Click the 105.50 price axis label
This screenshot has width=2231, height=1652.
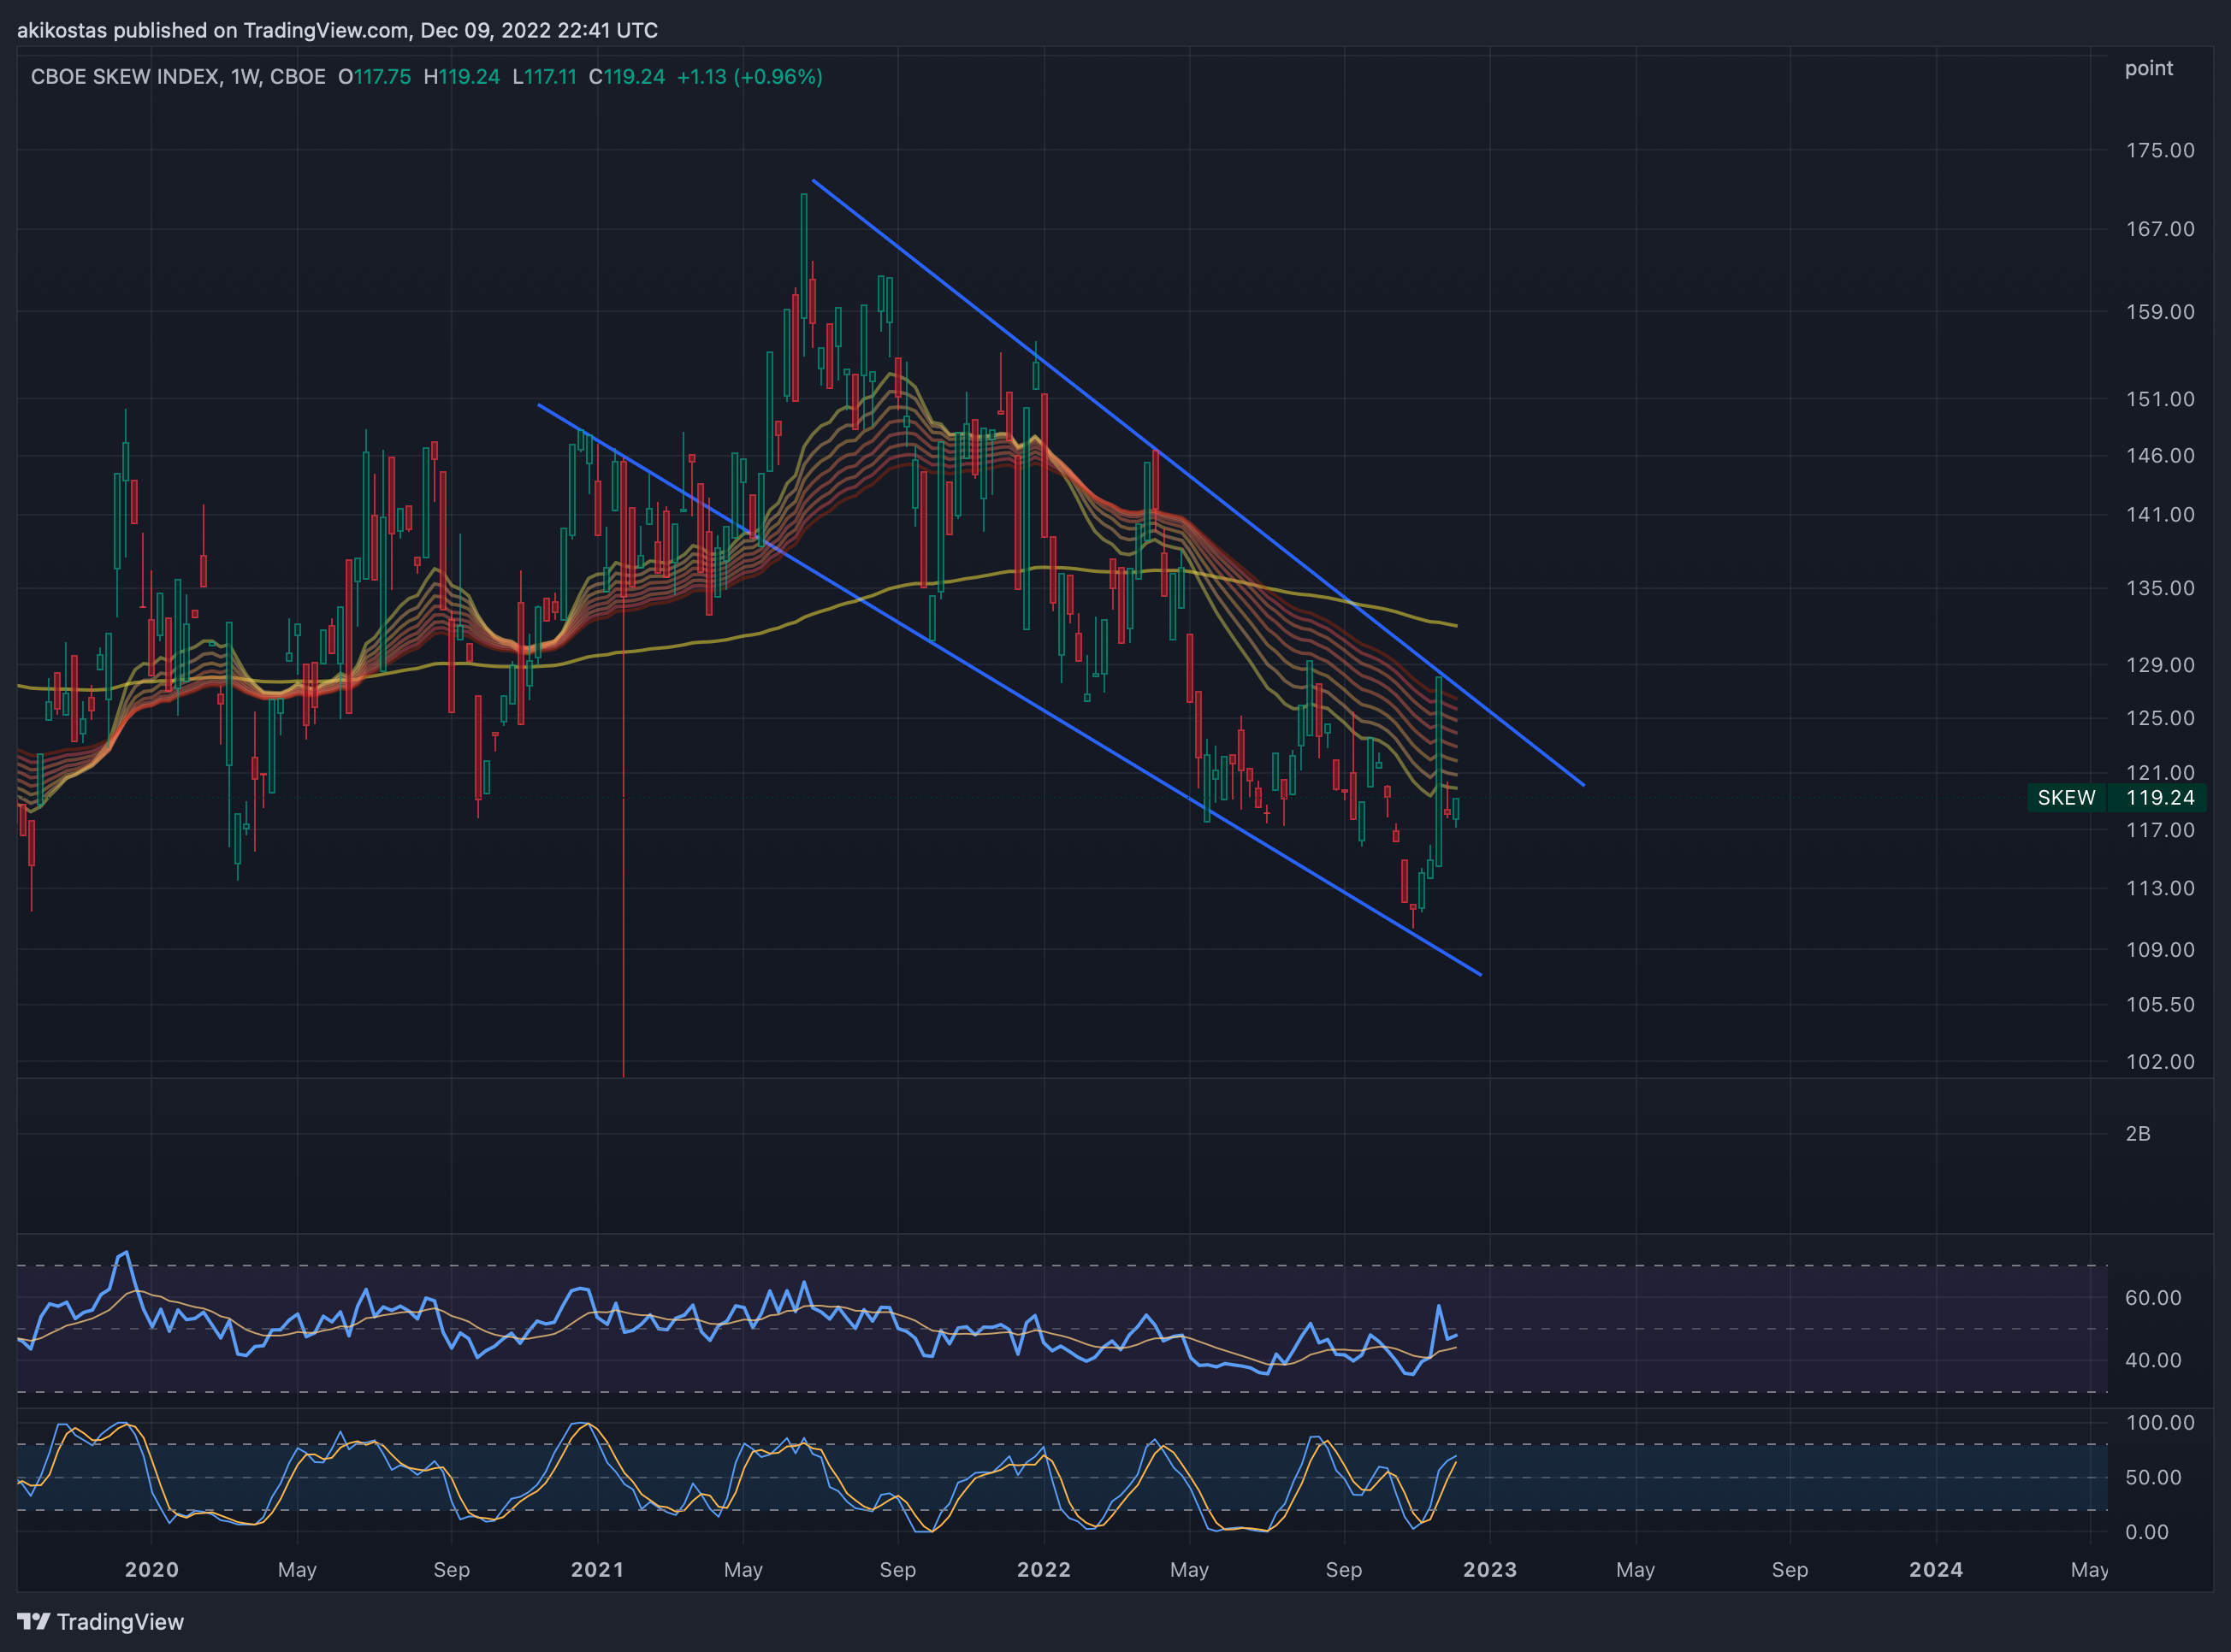coord(2160,1004)
